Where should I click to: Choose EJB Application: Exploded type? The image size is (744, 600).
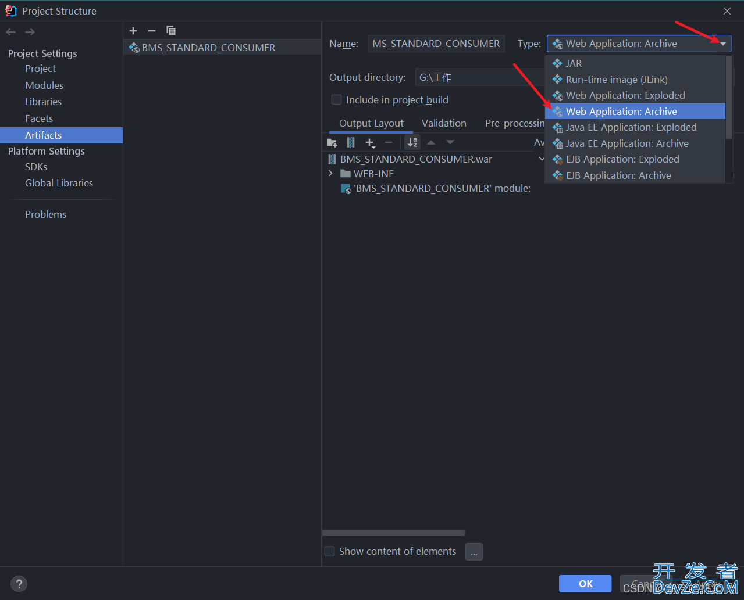pyautogui.click(x=635, y=159)
